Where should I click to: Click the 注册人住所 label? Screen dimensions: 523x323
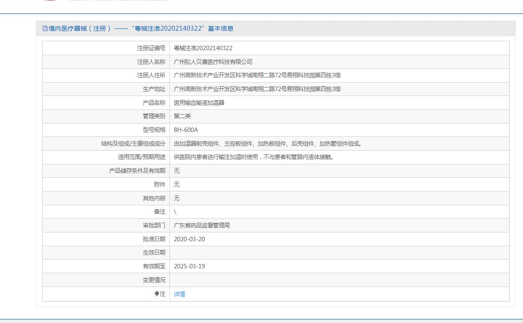click(151, 76)
